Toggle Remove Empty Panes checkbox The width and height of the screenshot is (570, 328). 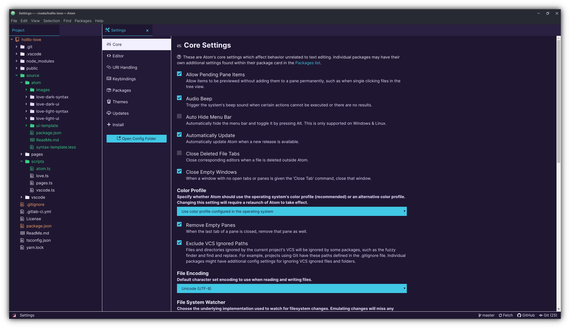(179, 224)
